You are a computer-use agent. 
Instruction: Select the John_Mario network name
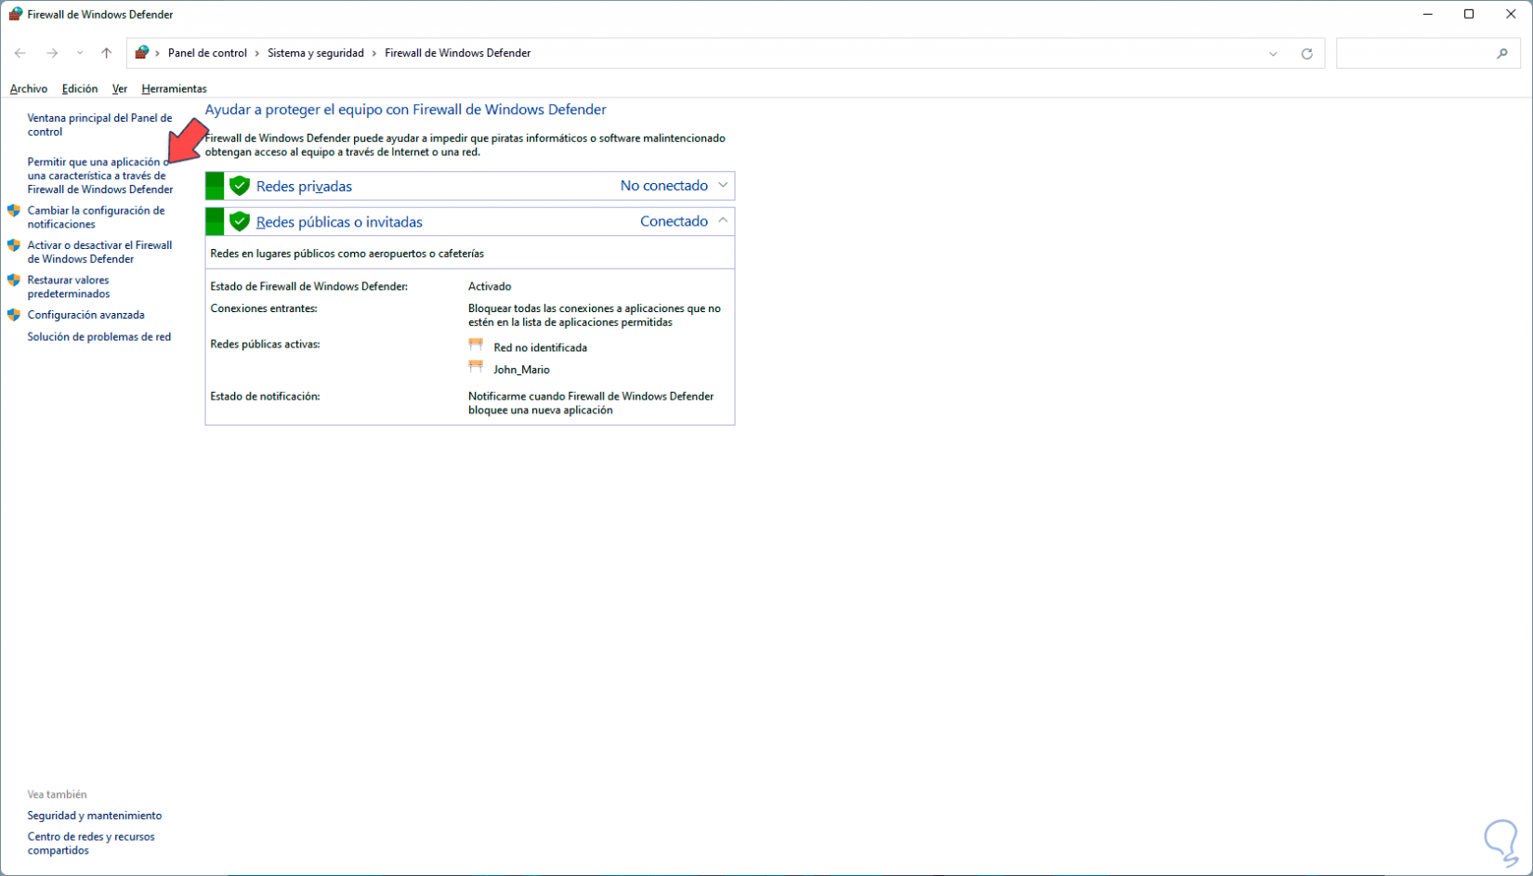point(521,370)
